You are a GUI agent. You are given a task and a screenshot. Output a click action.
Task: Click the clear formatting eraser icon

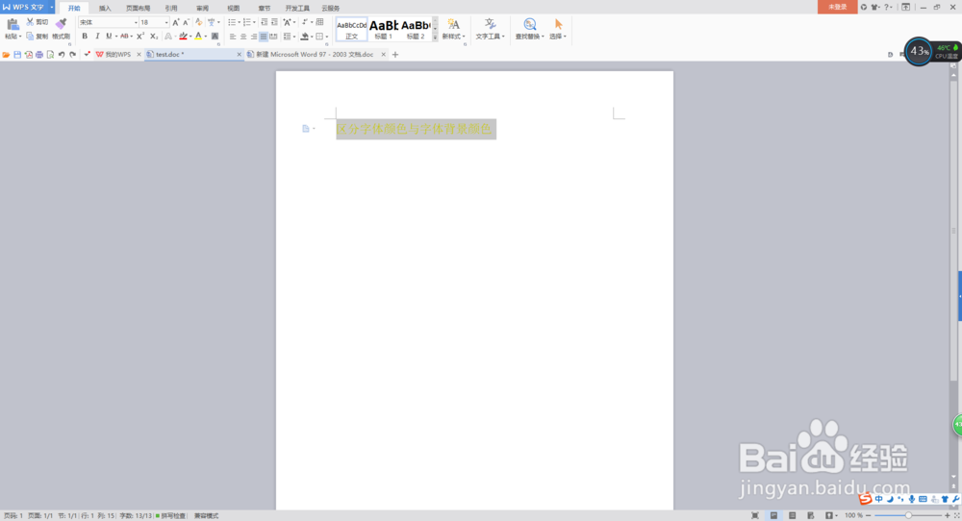click(x=199, y=22)
